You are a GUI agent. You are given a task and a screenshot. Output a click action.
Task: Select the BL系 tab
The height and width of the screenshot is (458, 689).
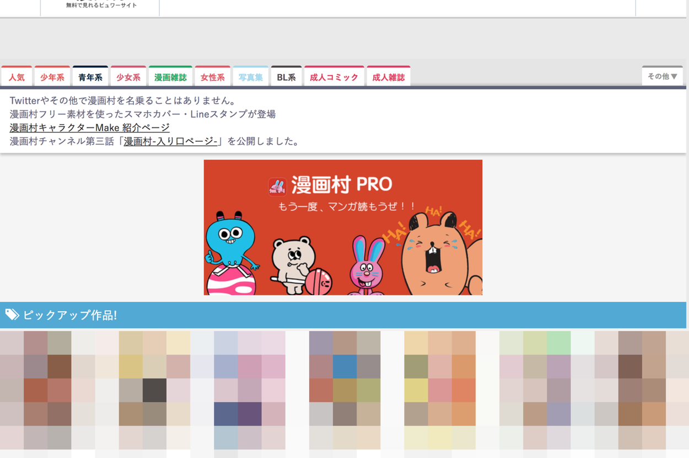coord(286,77)
